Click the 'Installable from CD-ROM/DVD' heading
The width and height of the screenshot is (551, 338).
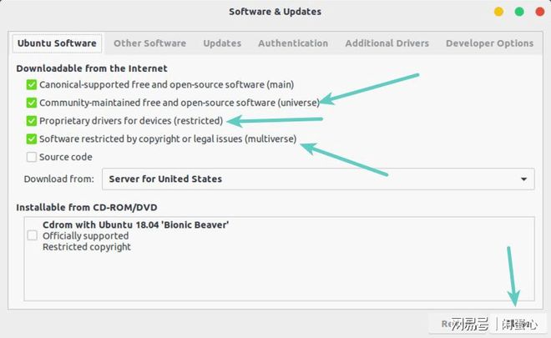pyautogui.click(x=87, y=207)
